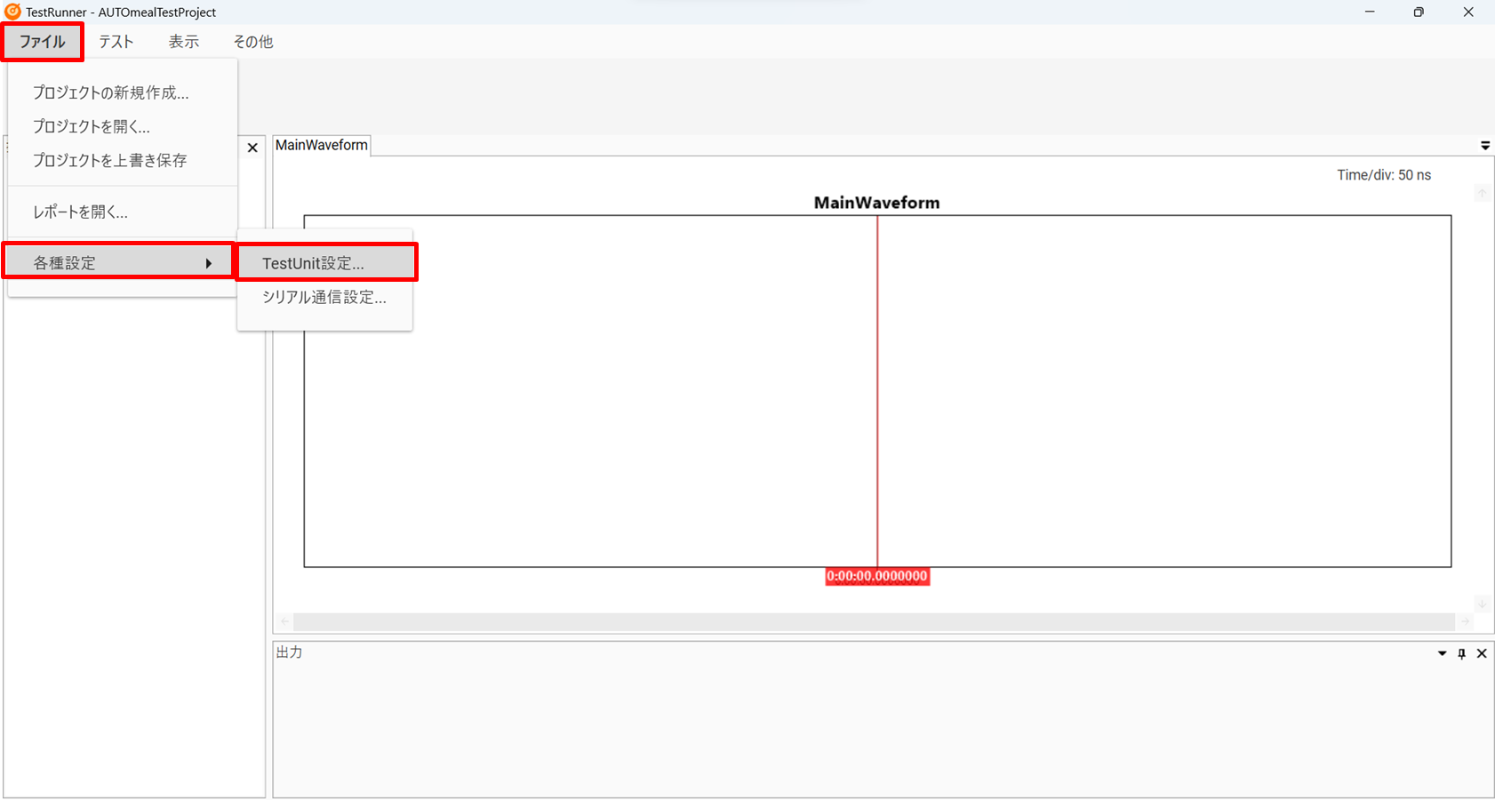Click the waveform scroll right arrow
The height and width of the screenshot is (800, 1495).
pos(1465,621)
